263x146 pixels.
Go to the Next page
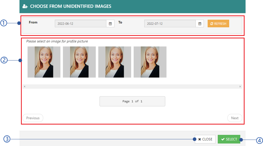(235, 118)
